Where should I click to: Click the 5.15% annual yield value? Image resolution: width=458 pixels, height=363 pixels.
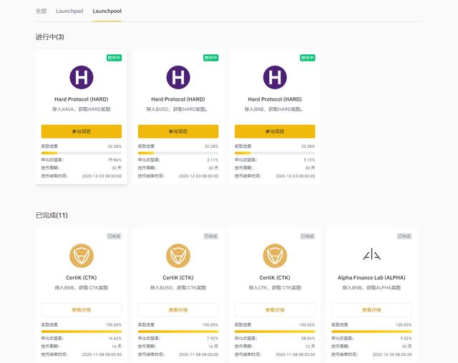[x=309, y=160]
